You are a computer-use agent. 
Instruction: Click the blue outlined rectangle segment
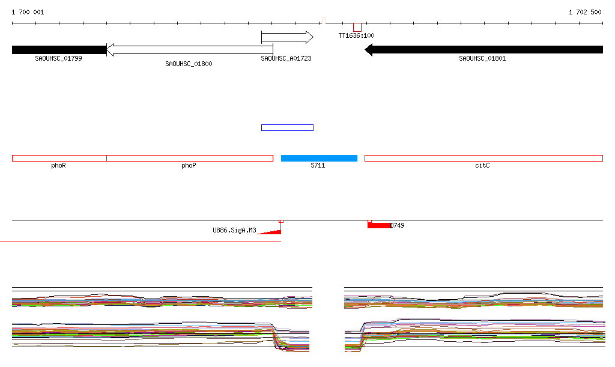(x=288, y=127)
